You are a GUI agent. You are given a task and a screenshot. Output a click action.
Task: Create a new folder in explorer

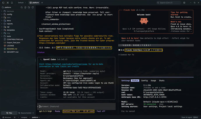click(x=29, y=8)
